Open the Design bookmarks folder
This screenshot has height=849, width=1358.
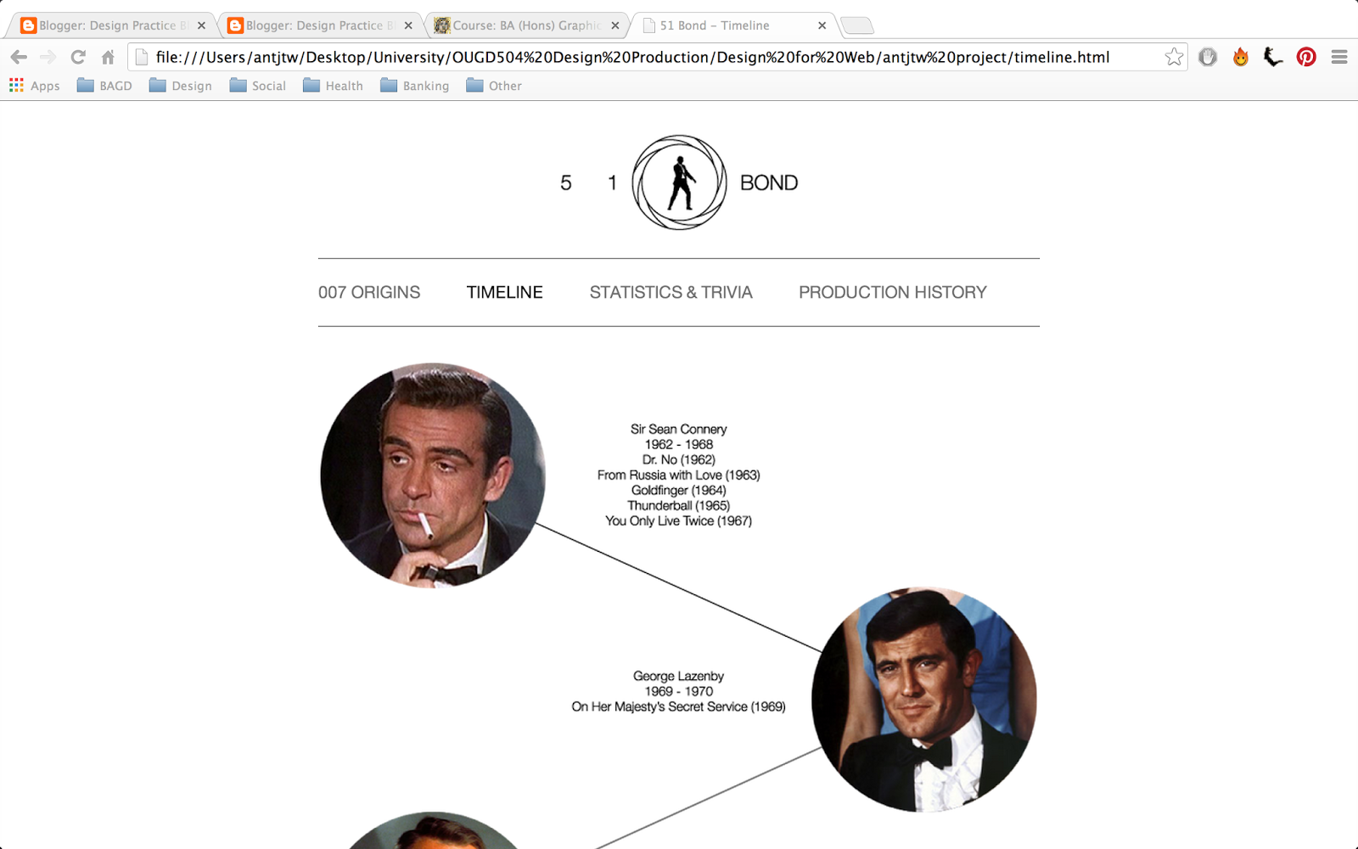(x=181, y=86)
